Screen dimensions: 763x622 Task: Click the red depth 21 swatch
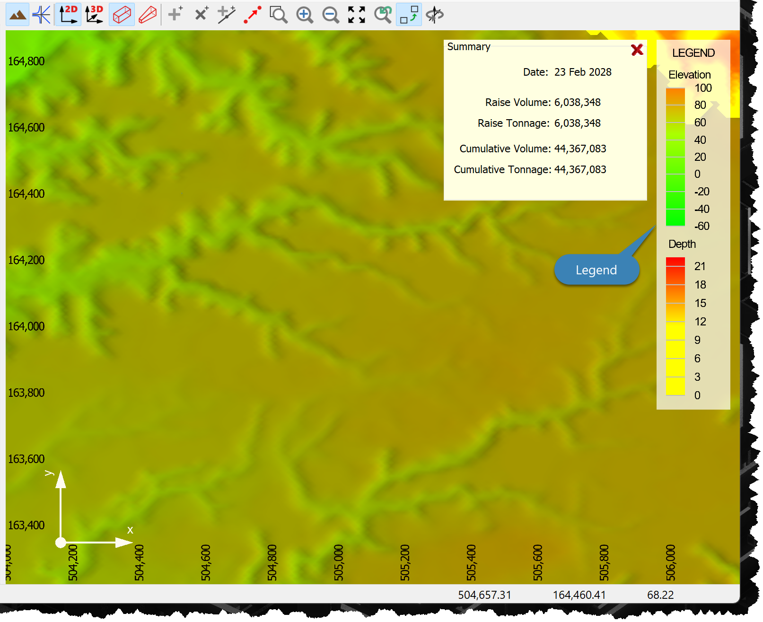pos(675,262)
